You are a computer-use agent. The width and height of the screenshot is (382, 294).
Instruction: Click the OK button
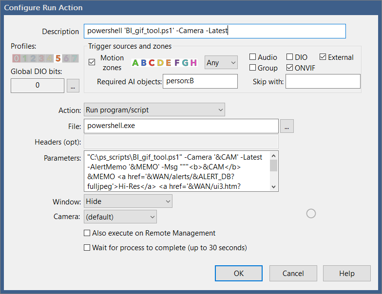(239, 274)
